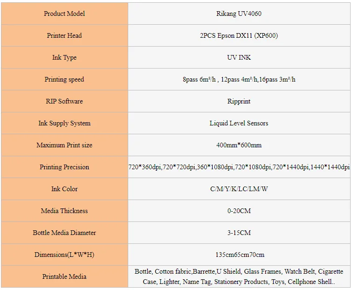Click the Ink Supply System label
Image resolution: width=352 pixels, height=290 pixels.
(x=64, y=123)
